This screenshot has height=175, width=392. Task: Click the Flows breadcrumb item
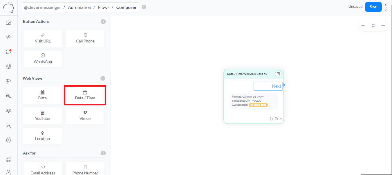click(x=104, y=8)
